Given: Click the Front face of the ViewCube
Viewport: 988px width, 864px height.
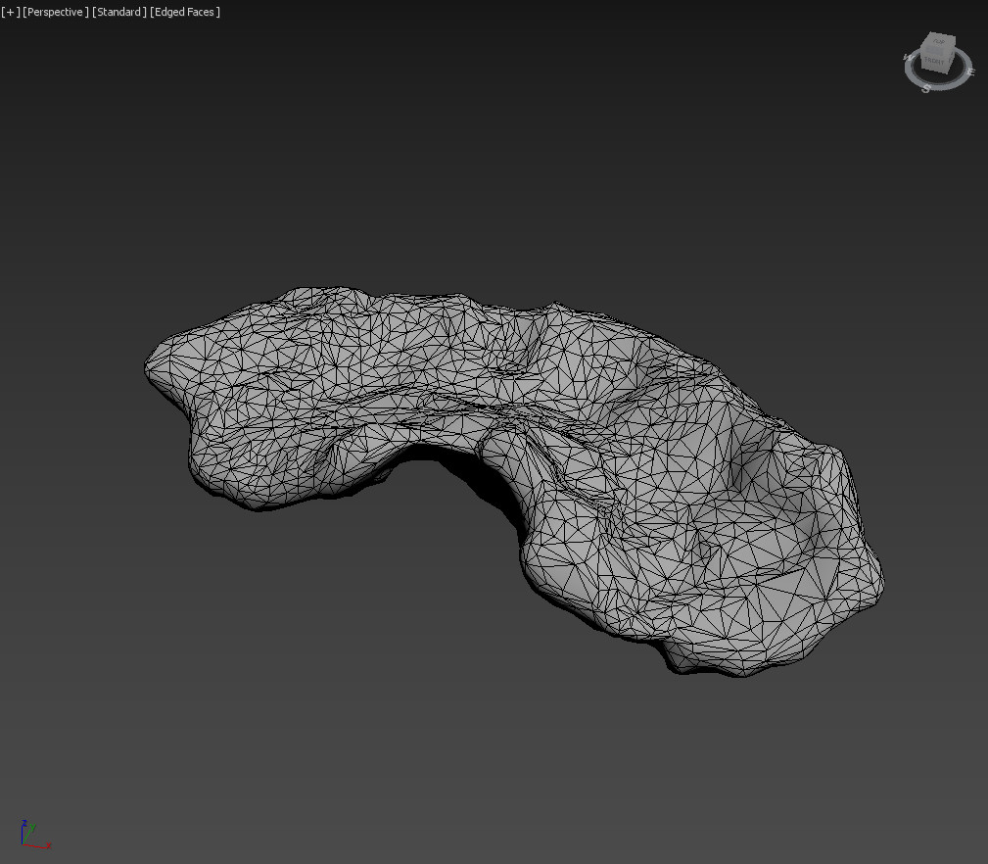Looking at the screenshot, I should 933,61.
